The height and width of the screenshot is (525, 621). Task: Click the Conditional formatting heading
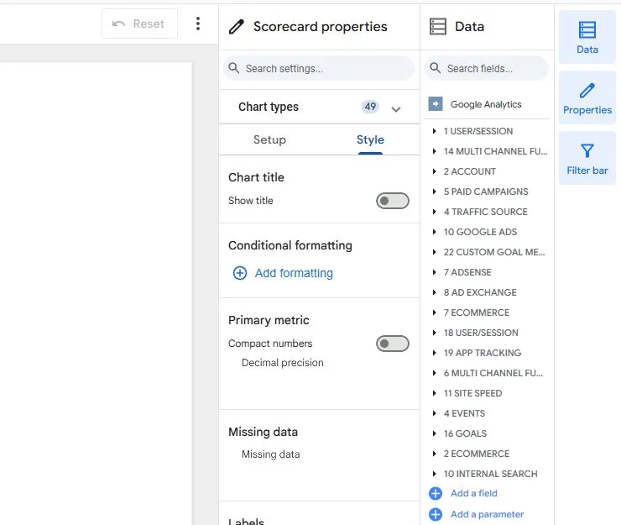tap(290, 245)
